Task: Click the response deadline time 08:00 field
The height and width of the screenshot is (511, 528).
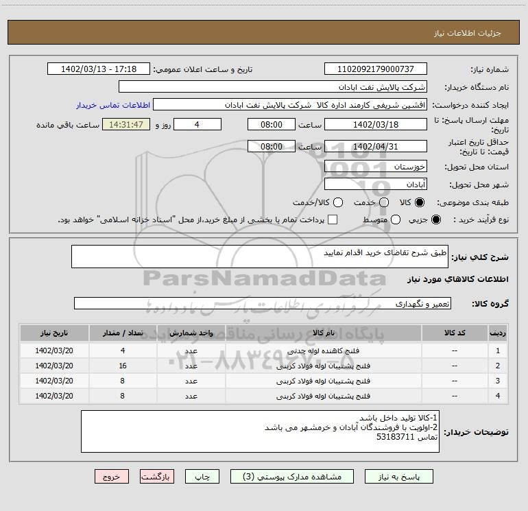Action: pos(272,124)
